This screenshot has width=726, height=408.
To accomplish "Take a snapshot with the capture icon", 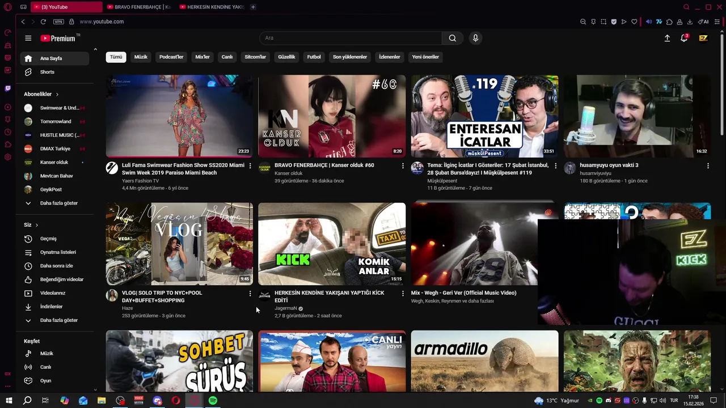I will [x=603, y=22].
